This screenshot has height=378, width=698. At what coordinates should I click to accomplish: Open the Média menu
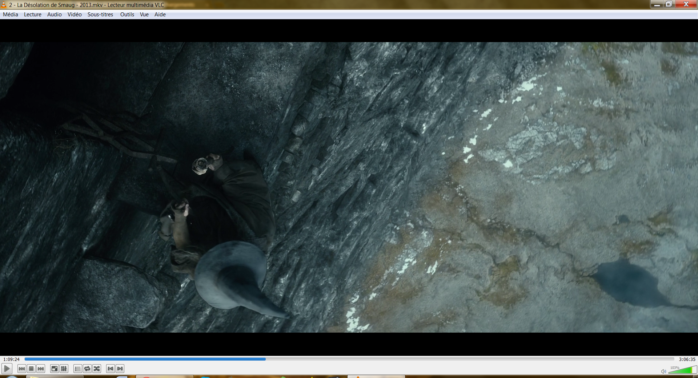pyautogui.click(x=11, y=15)
